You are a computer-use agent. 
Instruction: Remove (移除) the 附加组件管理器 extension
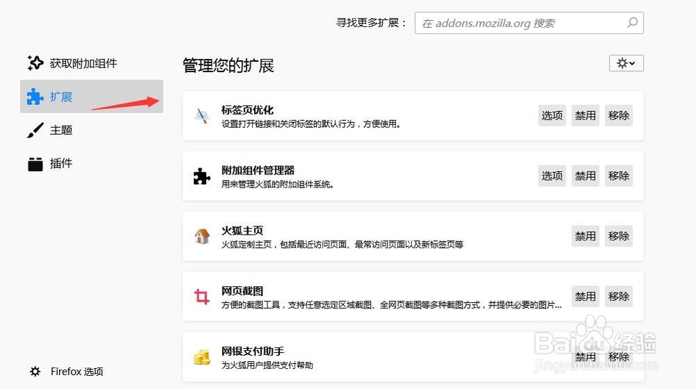point(618,176)
